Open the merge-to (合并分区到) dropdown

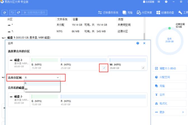(x=42, y=77)
